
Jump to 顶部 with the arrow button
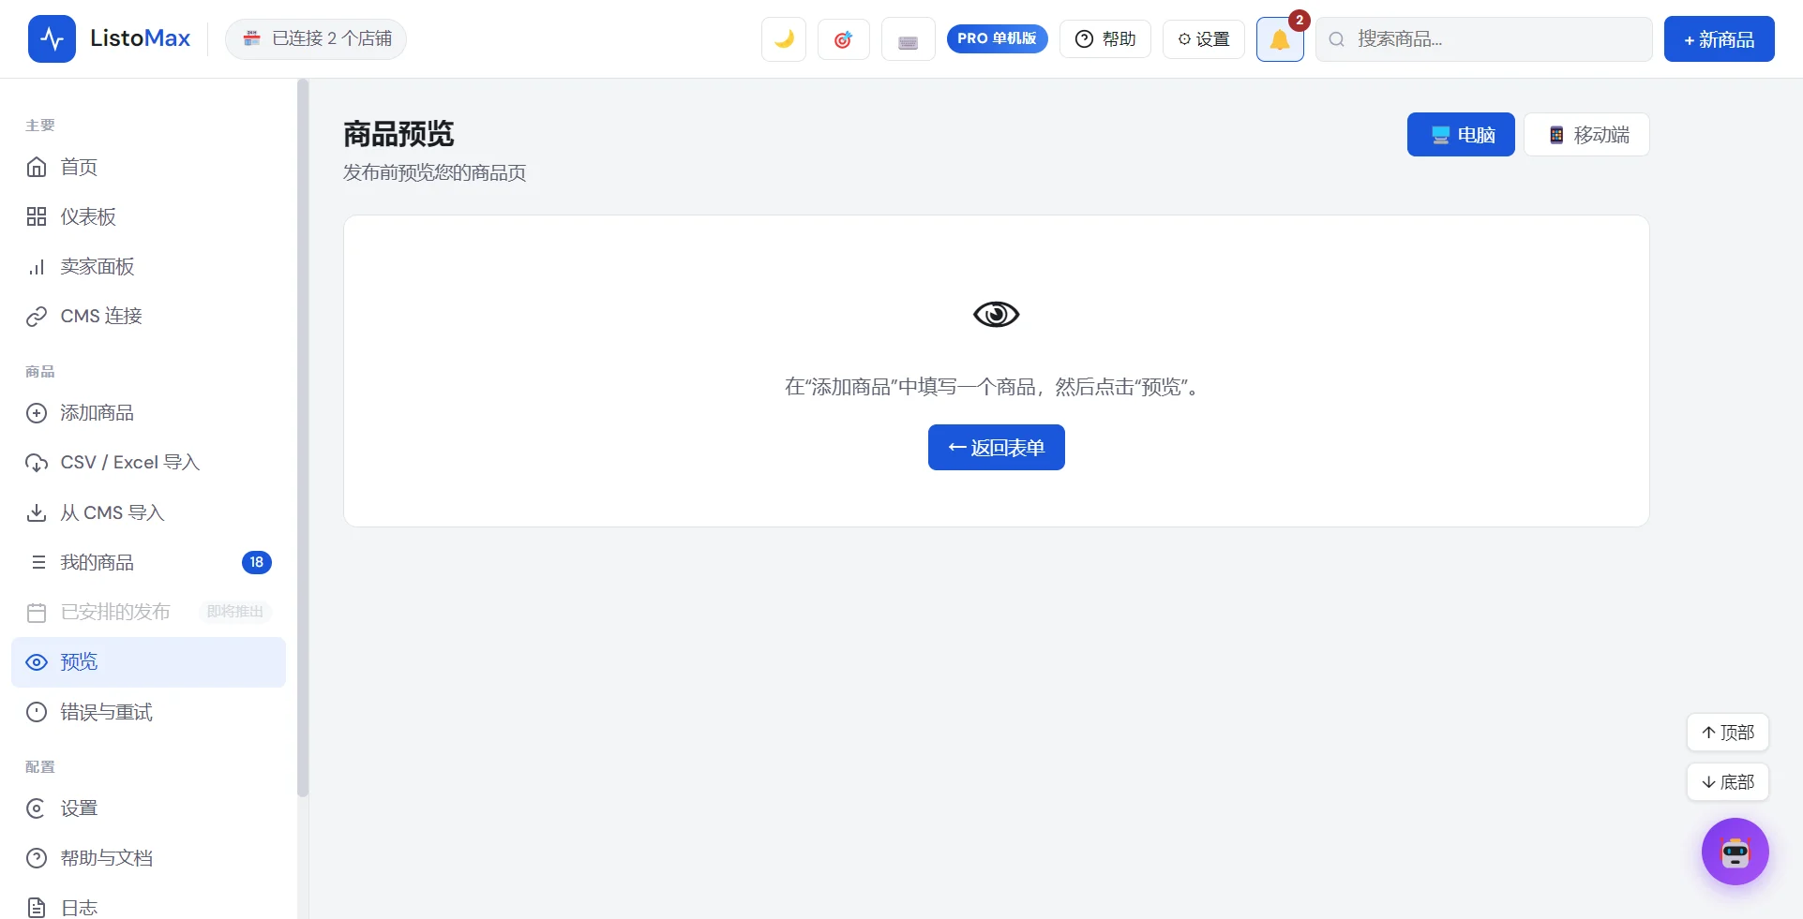click(x=1727, y=733)
